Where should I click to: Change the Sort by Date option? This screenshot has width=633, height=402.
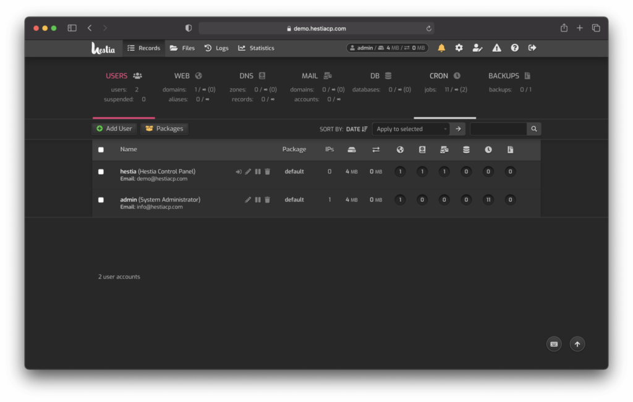click(x=357, y=129)
